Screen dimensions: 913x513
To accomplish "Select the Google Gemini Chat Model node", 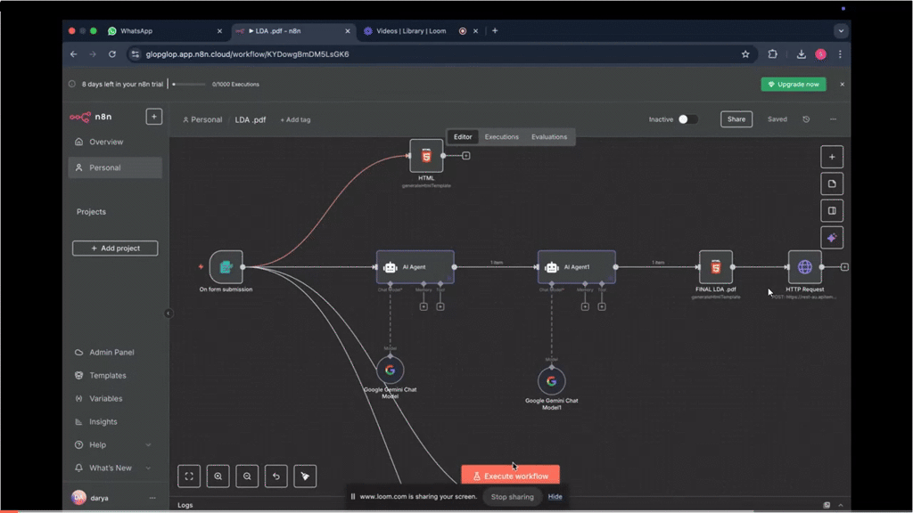I will pyautogui.click(x=391, y=370).
